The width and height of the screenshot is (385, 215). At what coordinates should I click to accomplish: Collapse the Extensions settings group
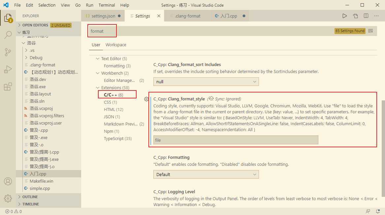[x=98, y=88]
